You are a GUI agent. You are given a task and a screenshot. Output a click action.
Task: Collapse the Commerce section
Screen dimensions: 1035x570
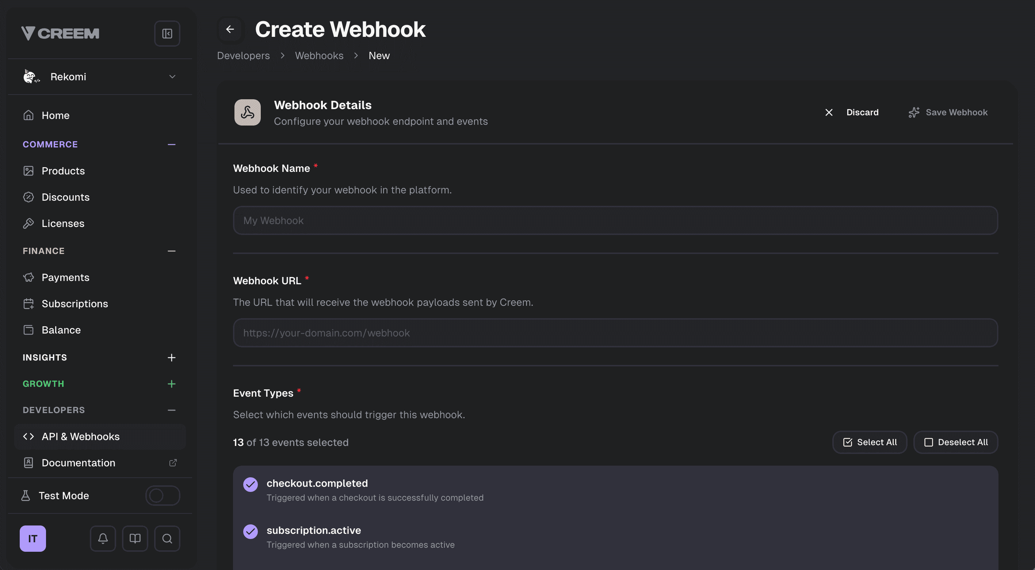coord(172,145)
